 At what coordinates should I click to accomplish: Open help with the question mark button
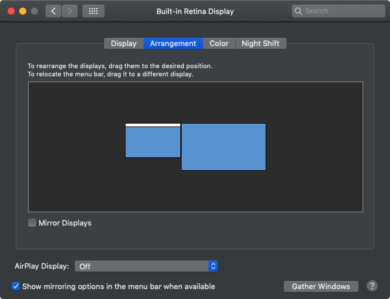tap(372, 286)
